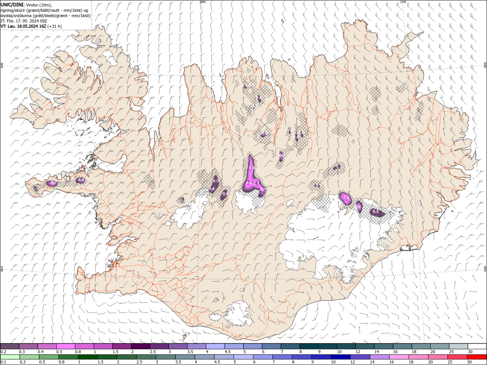This screenshot has height=365, width=487.
Task: Select the lilac 14 rain legend swatch
Action: (379, 357)
